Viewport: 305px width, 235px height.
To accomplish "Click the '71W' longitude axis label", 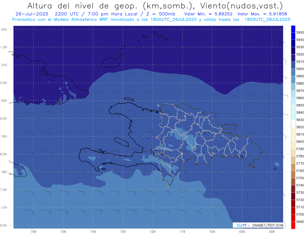I will [x=182, y=232].
